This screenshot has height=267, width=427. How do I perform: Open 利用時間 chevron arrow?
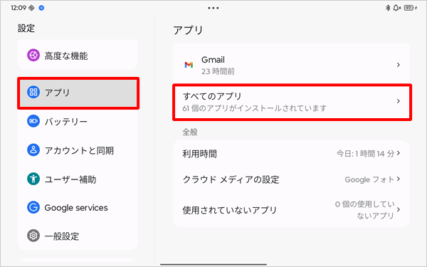click(x=399, y=153)
